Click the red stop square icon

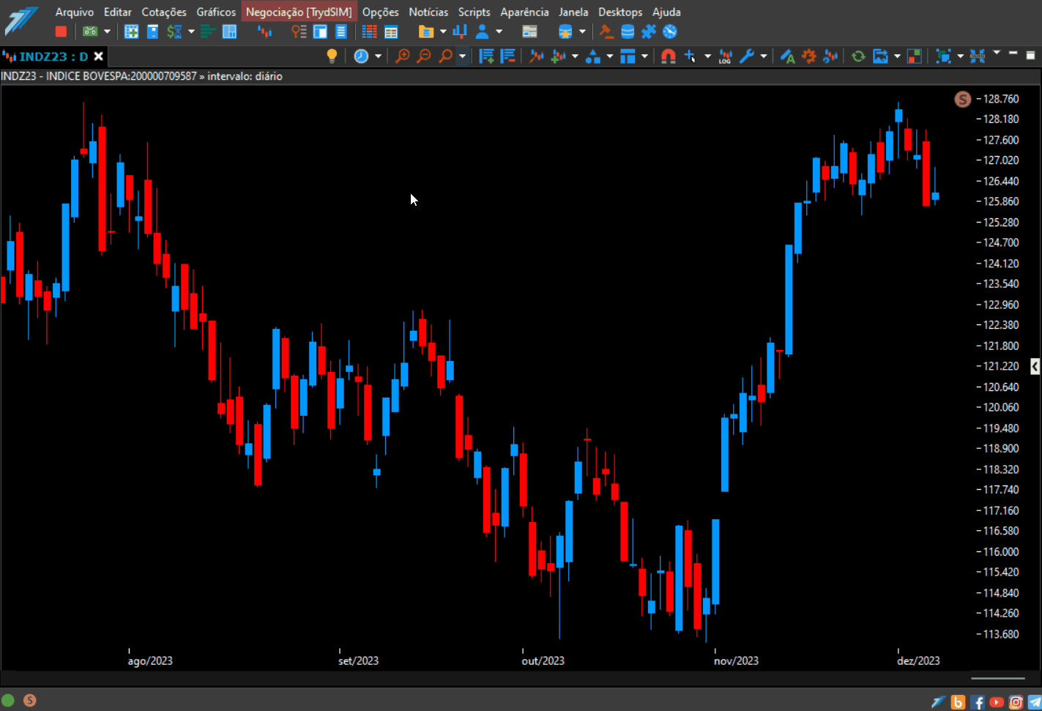tap(61, 31)
